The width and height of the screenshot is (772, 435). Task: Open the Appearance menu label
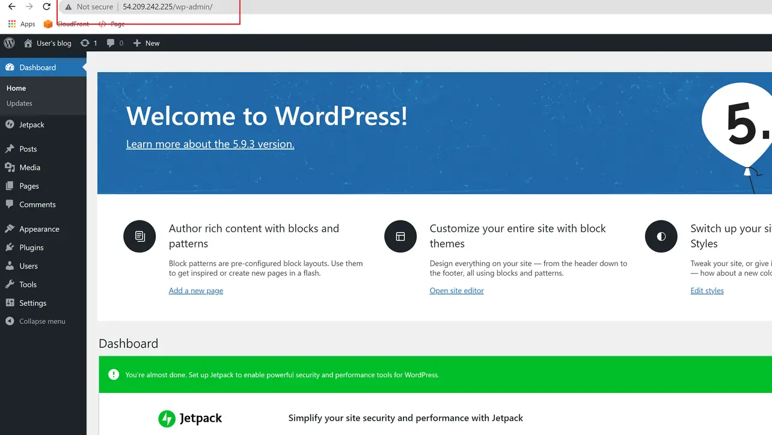[39, 229]
